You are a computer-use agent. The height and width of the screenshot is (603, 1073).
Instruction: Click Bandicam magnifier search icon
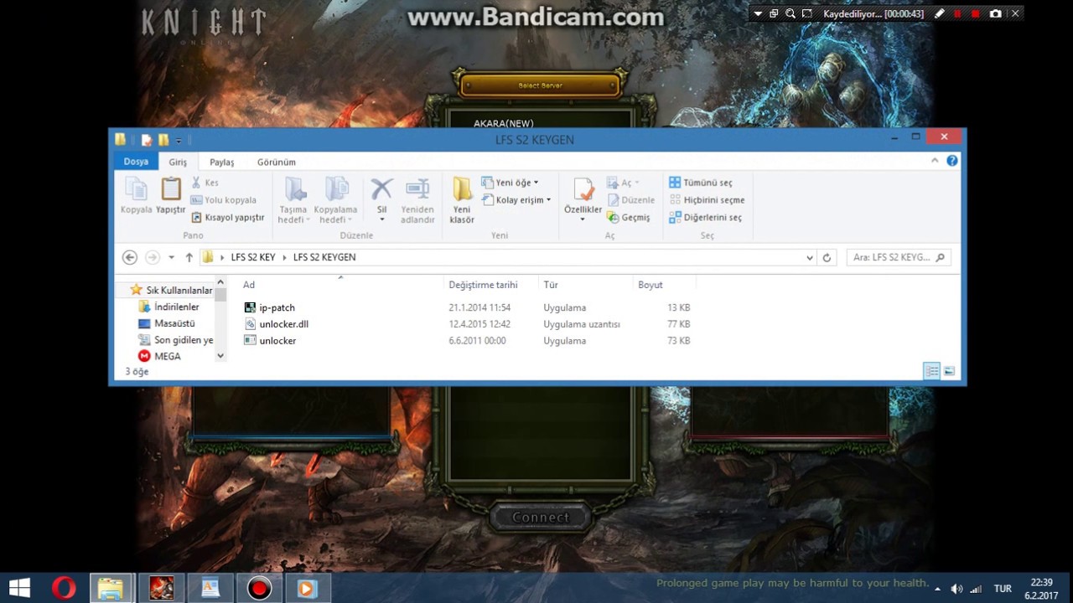pos(790,14)
